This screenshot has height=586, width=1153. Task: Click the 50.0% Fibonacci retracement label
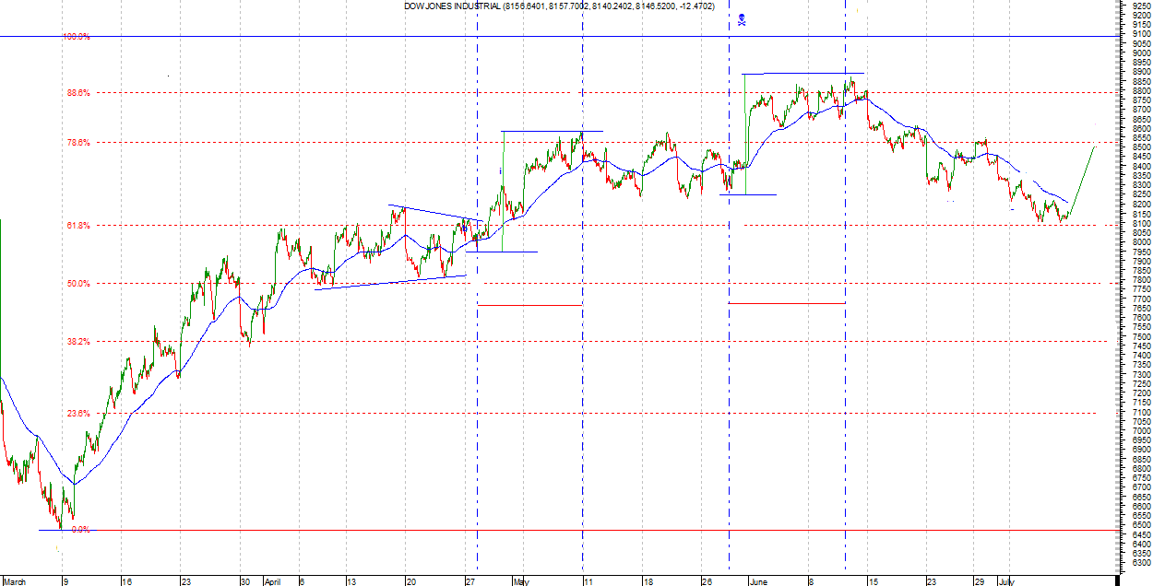click(77, 284)
